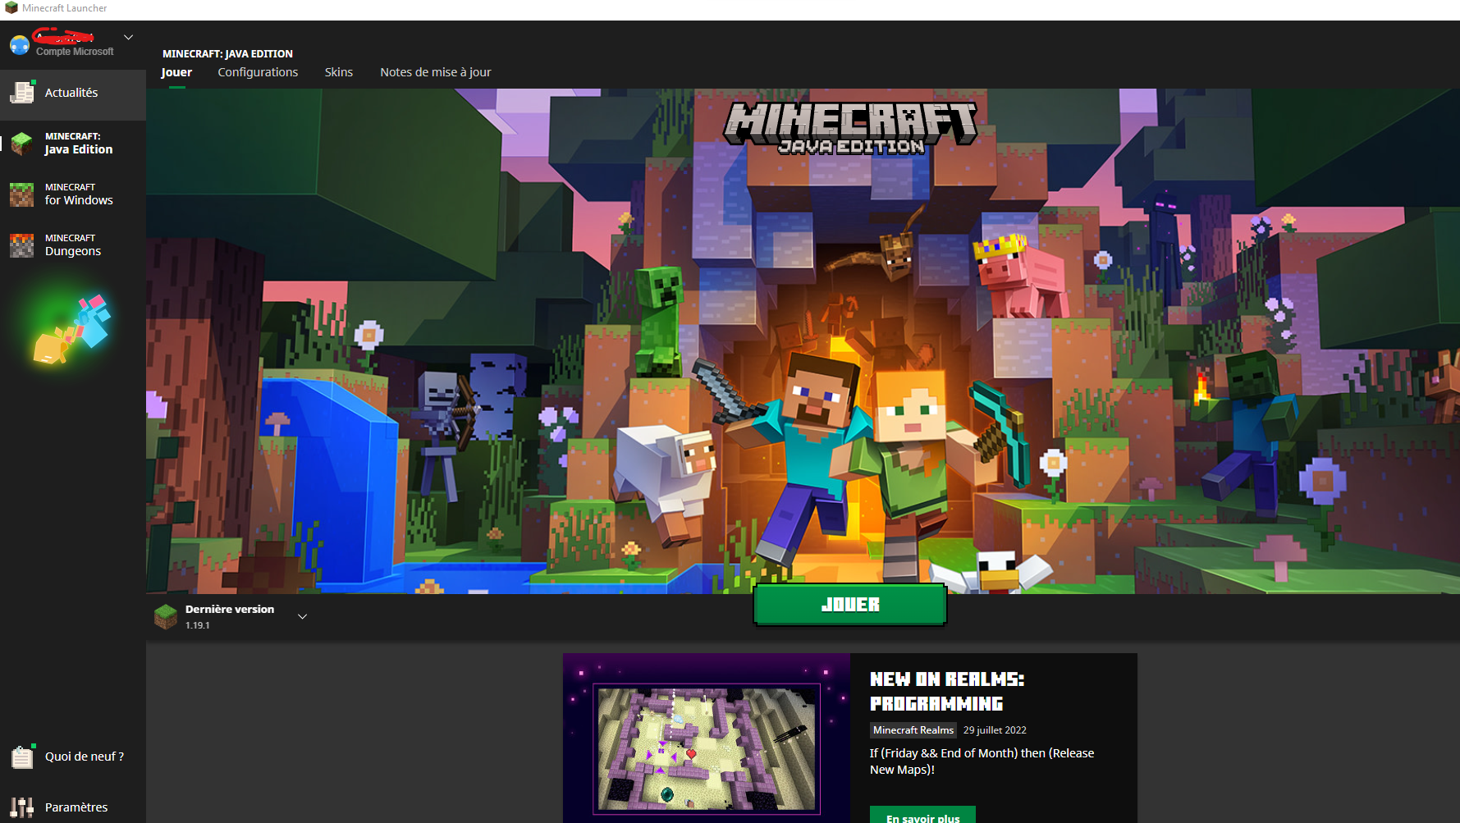Switch to the Configurations tab
Screen dimensions: 1460x823
(258, 72)
